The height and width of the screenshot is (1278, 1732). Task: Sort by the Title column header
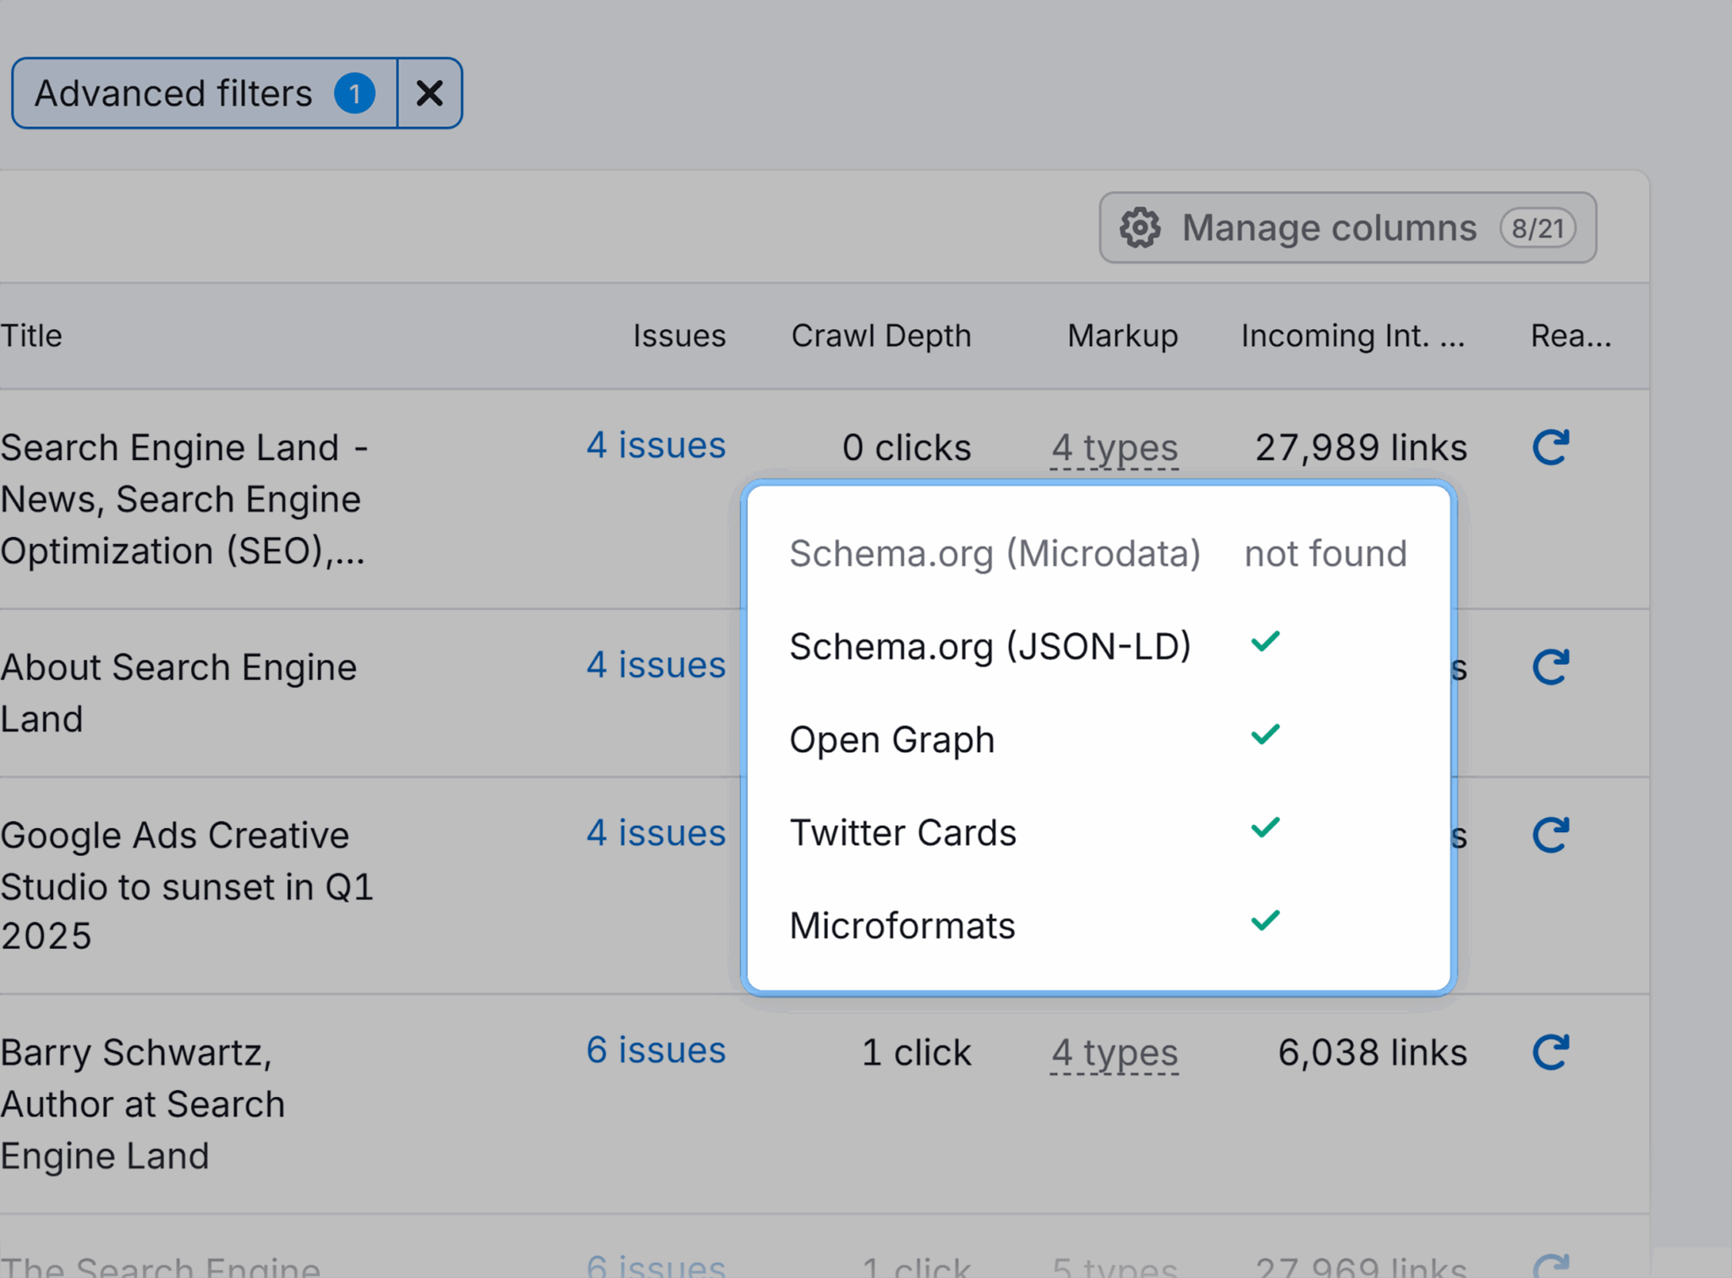[31, 336]
